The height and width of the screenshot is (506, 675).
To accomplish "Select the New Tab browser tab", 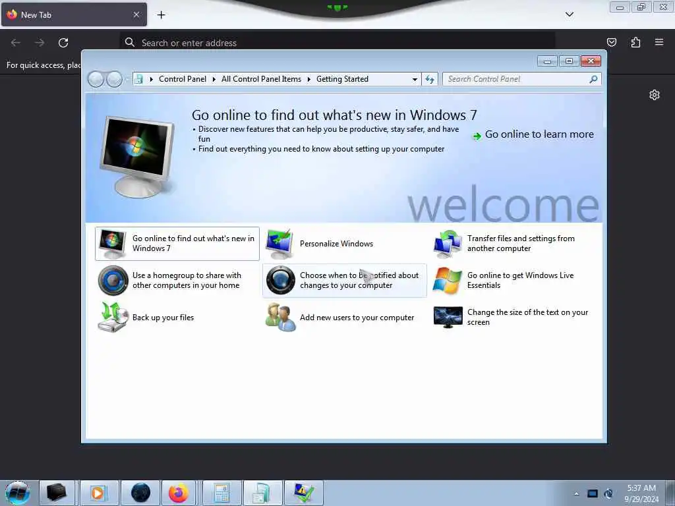I will [x=74, y=14].
